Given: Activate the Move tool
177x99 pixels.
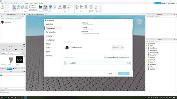Looking at the screenshot, I should [x=18, y=7].
